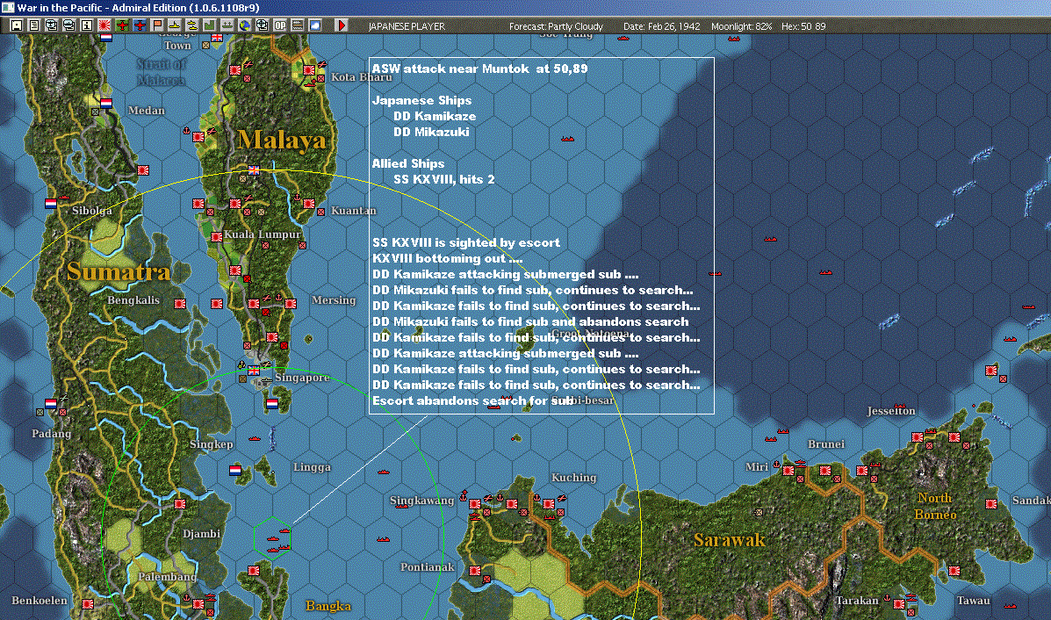Click the Mersing city label
This screenshot has width=1051, height=620.
[333, 299]
